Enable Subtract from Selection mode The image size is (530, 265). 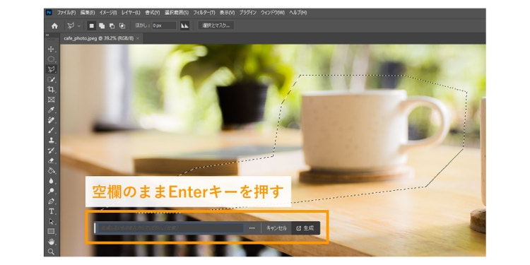coord(112,25)
